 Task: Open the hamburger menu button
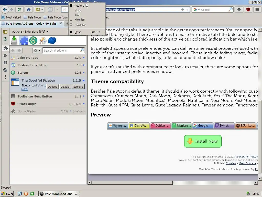(257, 9)
